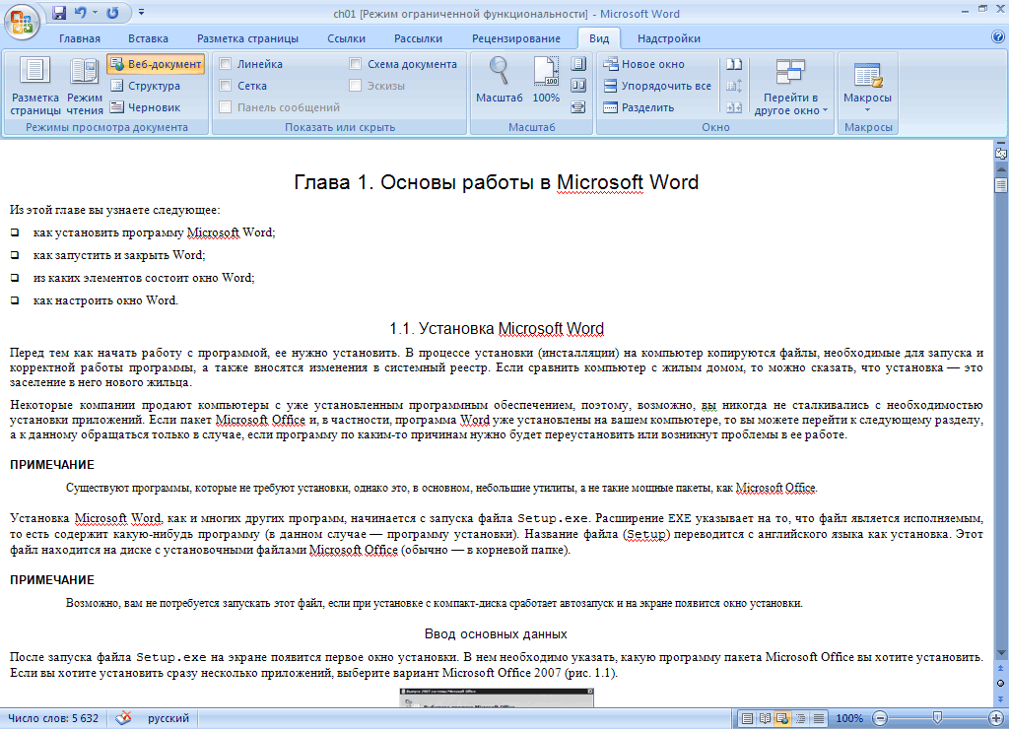Click status bar Full Screen Reading icon
The image size is (1009, 729).
click(x=765, y=718)
